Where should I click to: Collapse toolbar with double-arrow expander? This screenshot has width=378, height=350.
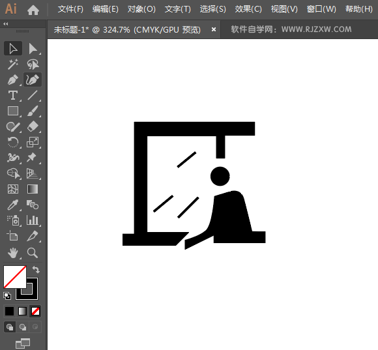tap(6, 23)
